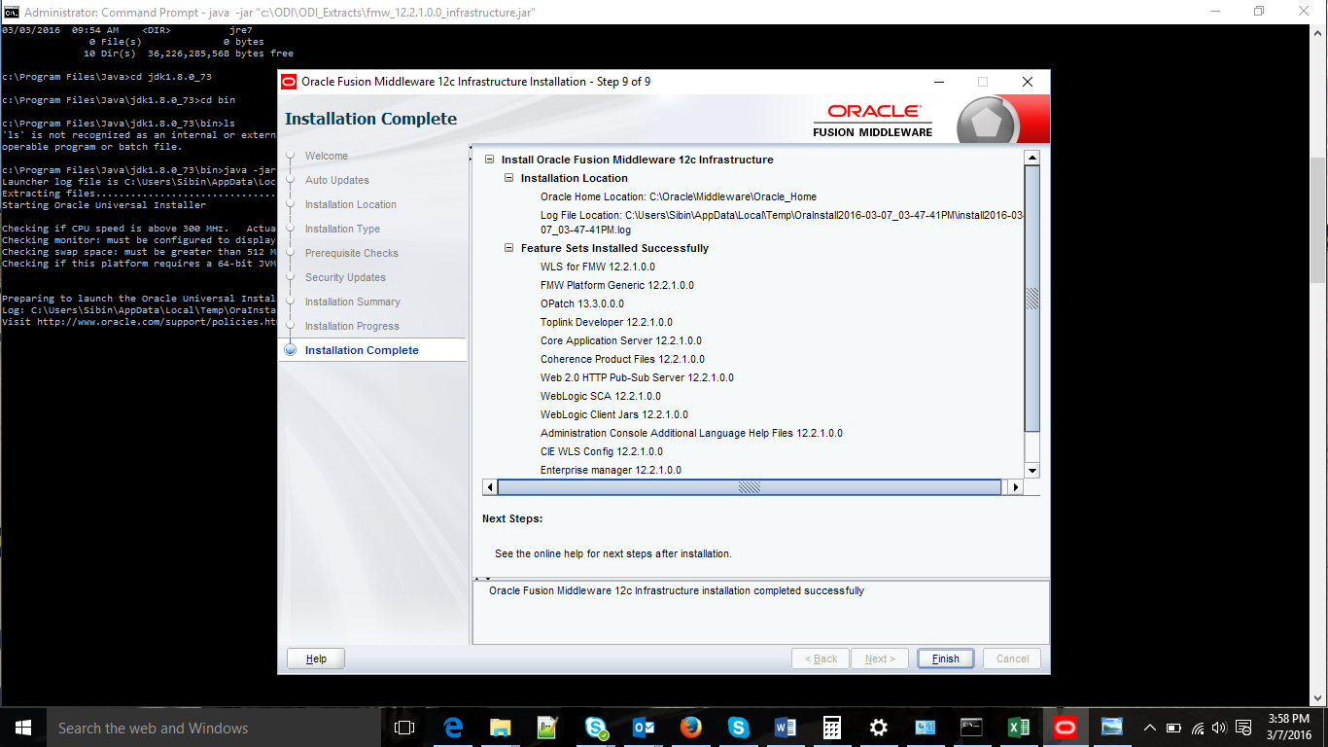Viewport: 1328px width, 747px height.
Task: Click the volume icon in the system tray
Action: pyautogui.click(x=1219, y=727)
